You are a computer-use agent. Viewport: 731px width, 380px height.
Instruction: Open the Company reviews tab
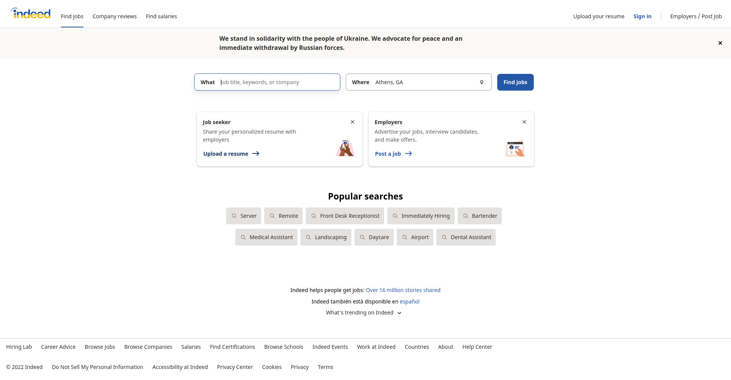(115, 16)
